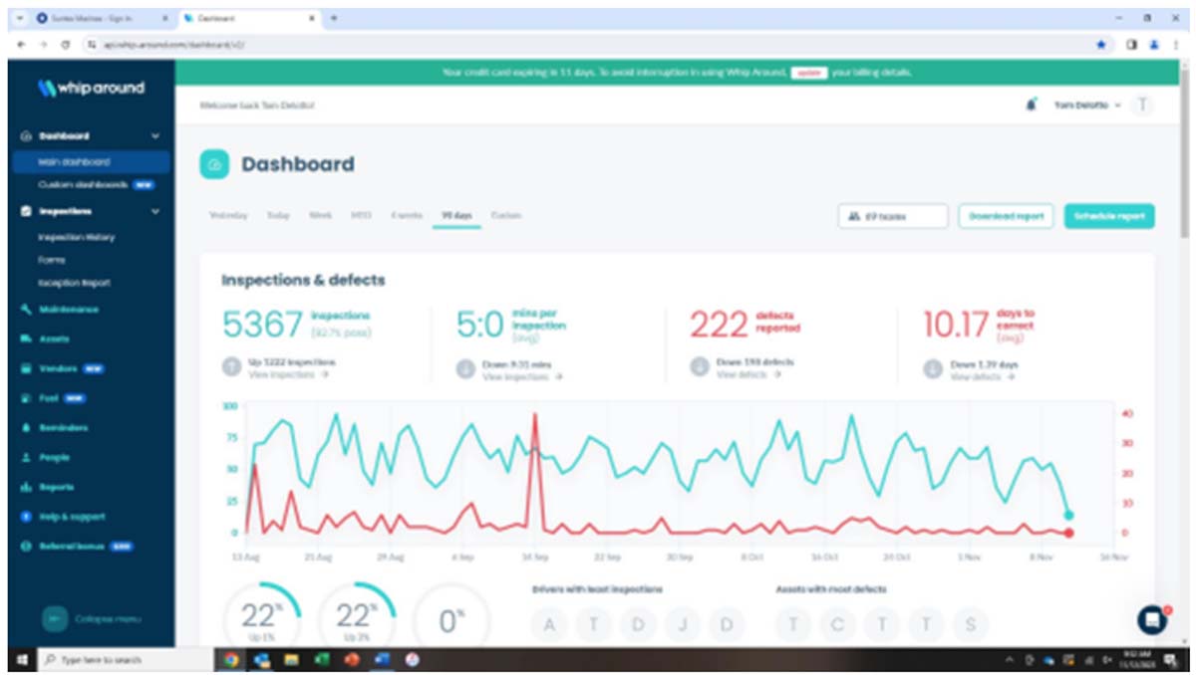Click the Fuel icon in the sidebar

26,398
